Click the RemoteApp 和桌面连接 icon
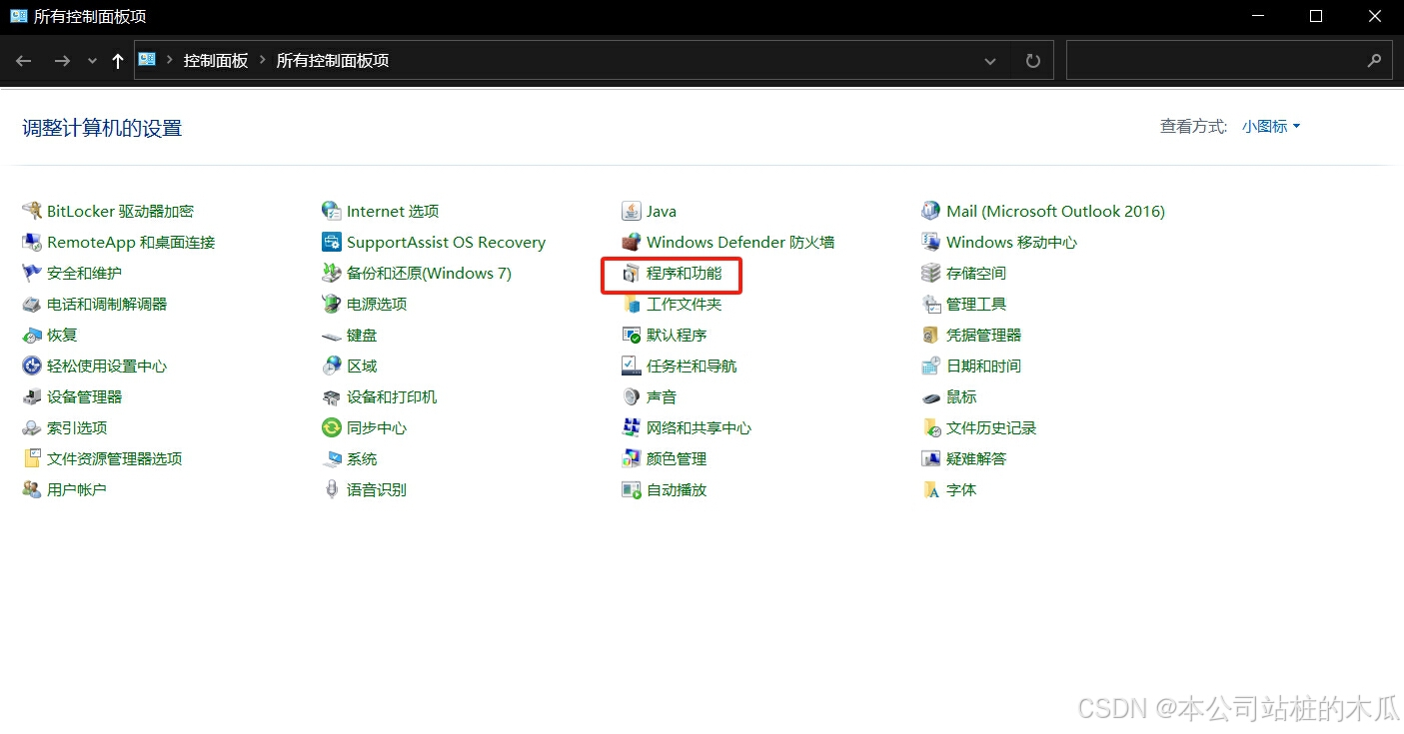 31,242
